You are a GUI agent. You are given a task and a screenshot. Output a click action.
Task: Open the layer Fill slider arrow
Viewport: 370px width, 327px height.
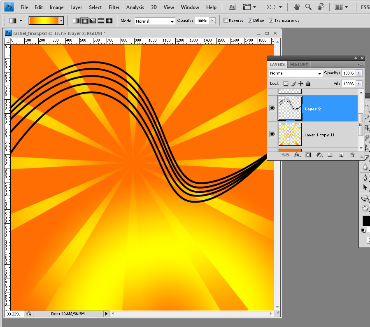(358, 84)
